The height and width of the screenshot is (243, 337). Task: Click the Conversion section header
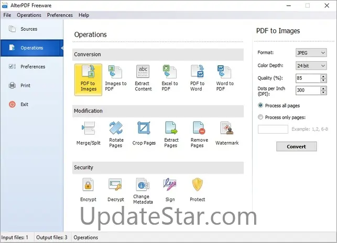point(158,54)
